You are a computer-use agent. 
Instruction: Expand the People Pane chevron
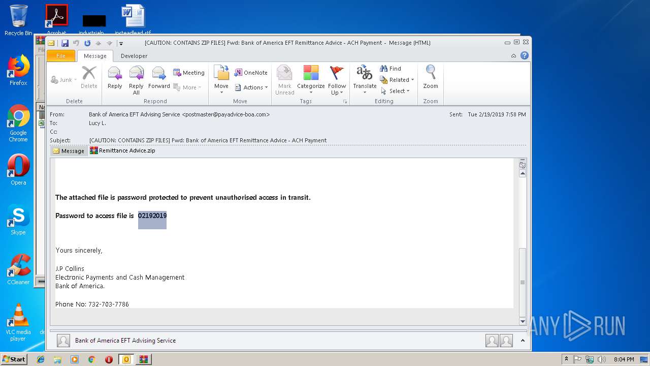pyautogui.click(x=523, y=341)
